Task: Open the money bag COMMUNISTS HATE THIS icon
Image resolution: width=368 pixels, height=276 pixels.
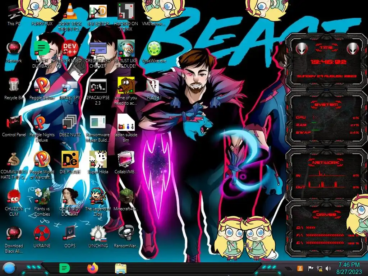Action: [14, 160]
